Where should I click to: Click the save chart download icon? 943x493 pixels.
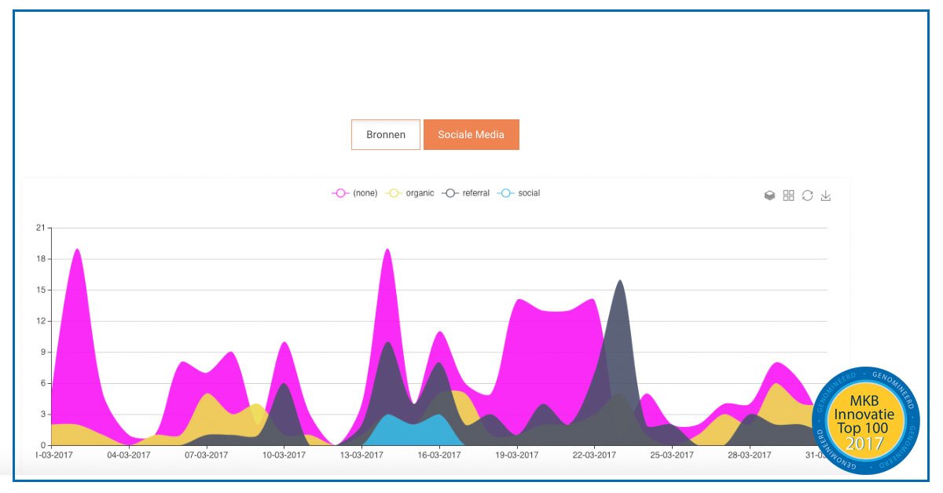pyautogui.click(x=826, y=195)
